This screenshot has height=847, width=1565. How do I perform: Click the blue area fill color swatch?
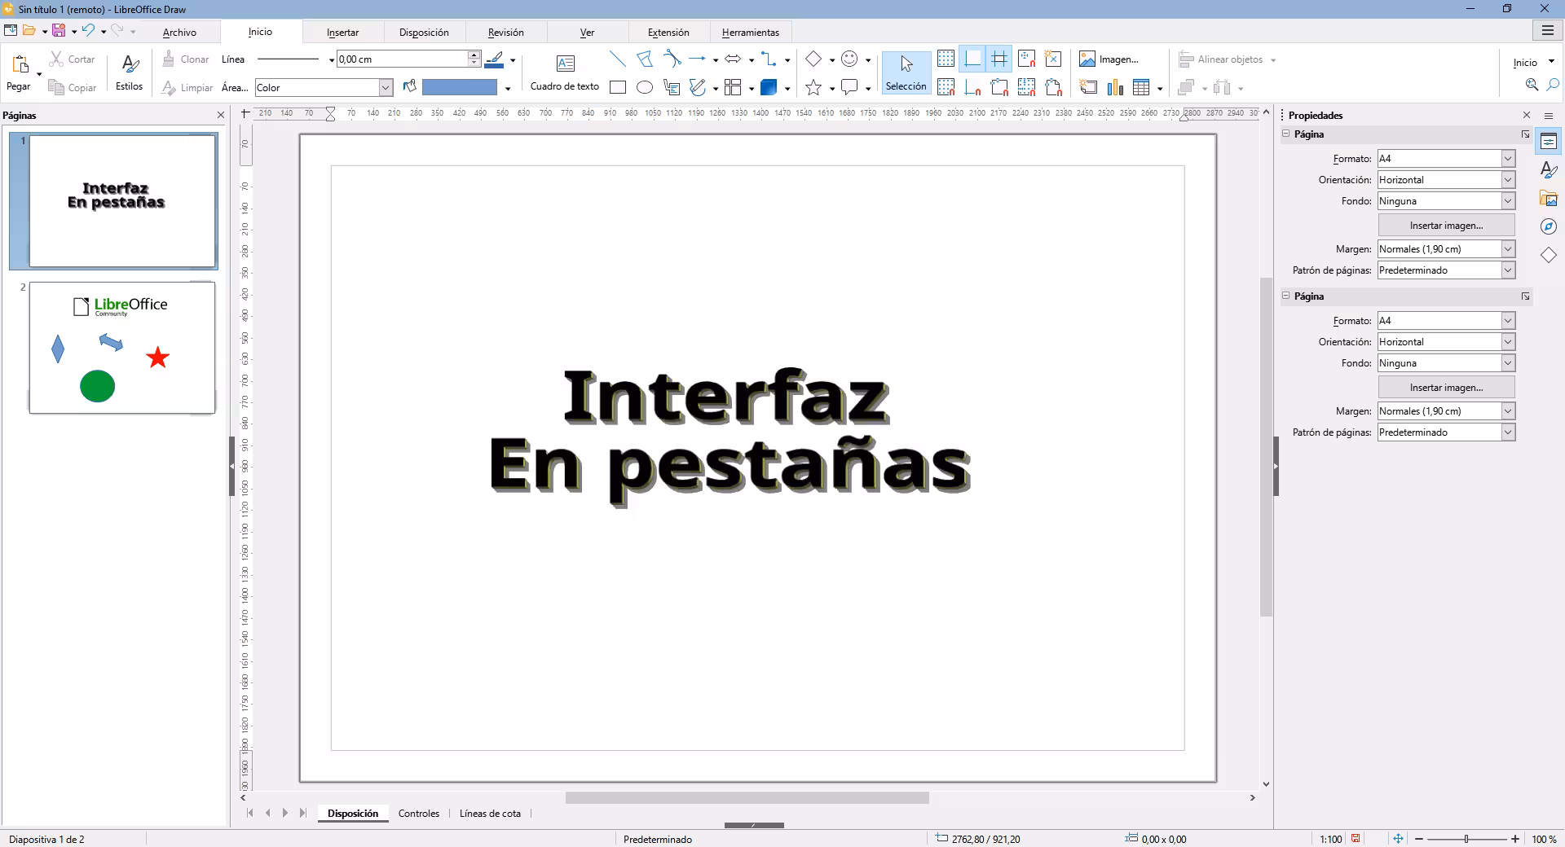point(460,87)
